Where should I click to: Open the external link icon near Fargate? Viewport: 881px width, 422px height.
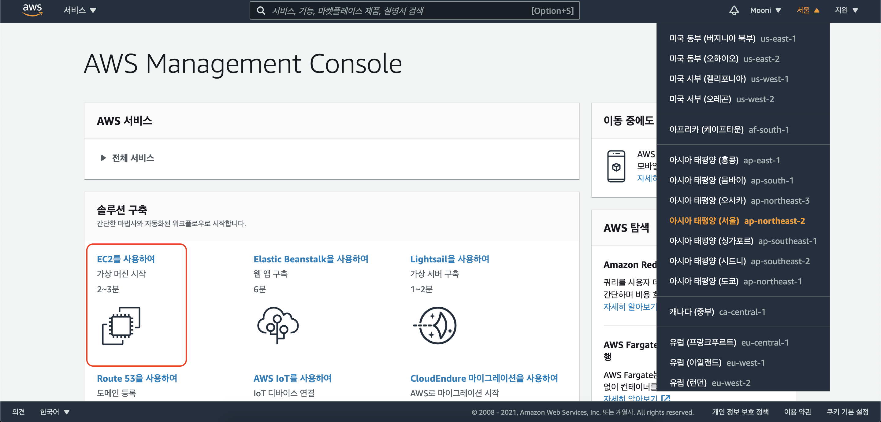pos(666,398)
